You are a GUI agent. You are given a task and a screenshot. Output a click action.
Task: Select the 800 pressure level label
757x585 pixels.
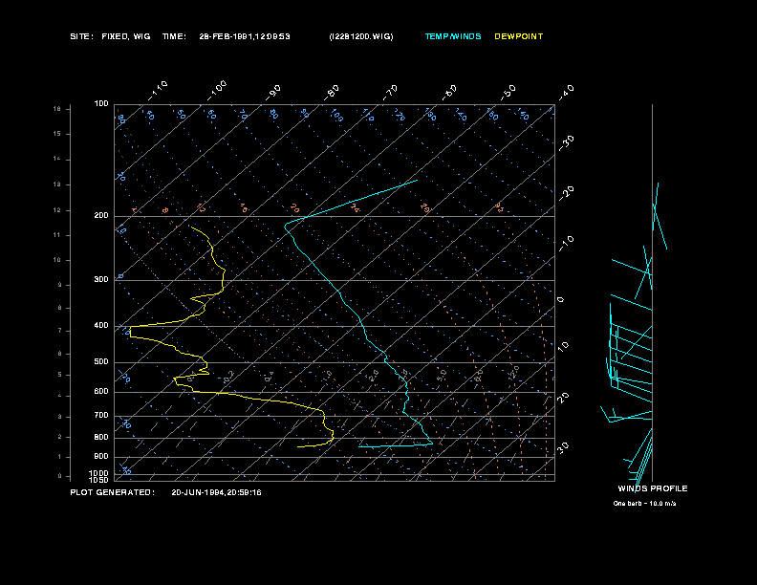(x=101, y=437)
